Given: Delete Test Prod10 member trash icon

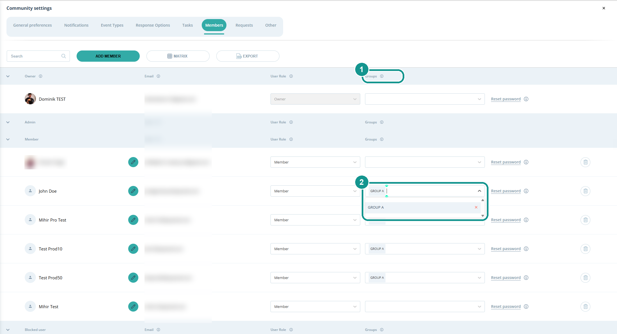Looking at the screenshot, I should [585, 249].
